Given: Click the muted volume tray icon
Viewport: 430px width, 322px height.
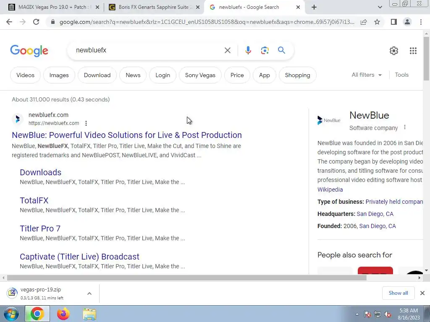Looking at the screenshot, I should (388, 314).
